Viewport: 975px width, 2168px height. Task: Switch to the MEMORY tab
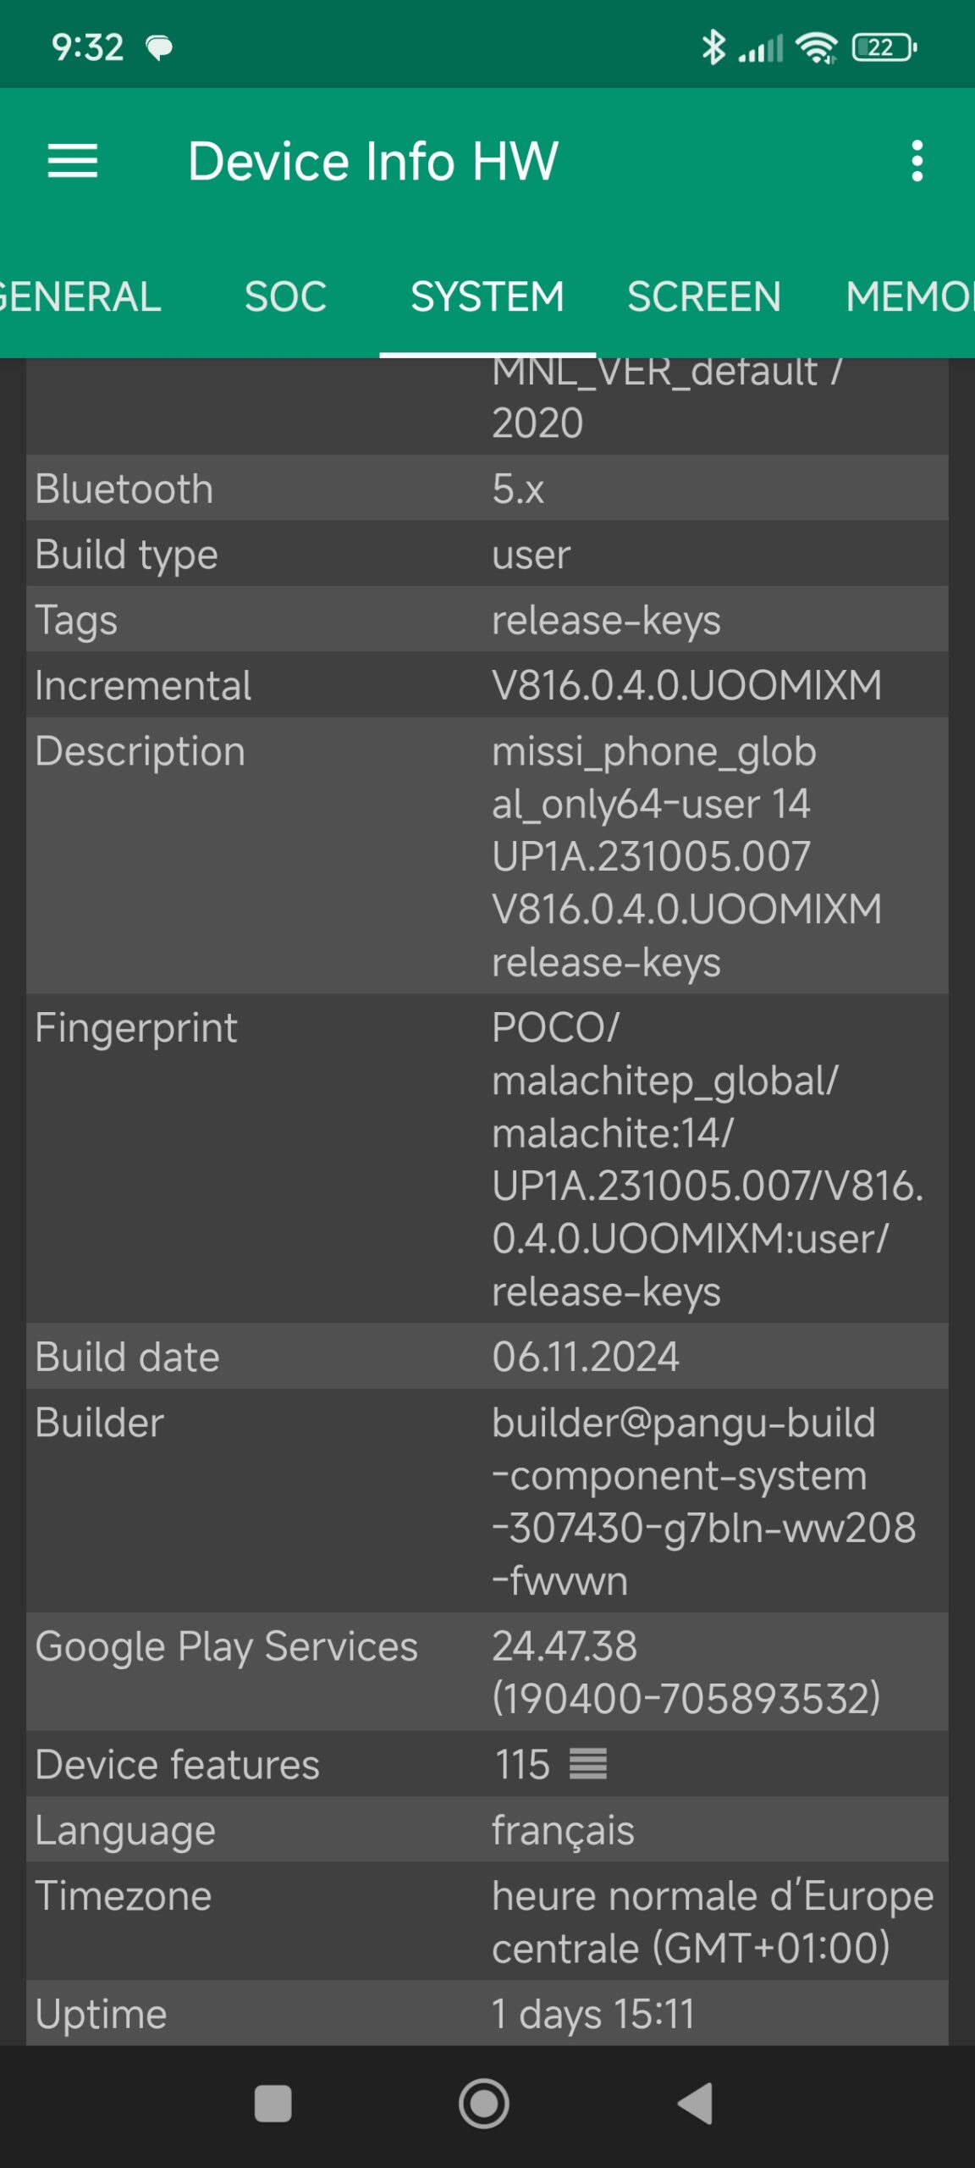[910, 296]
